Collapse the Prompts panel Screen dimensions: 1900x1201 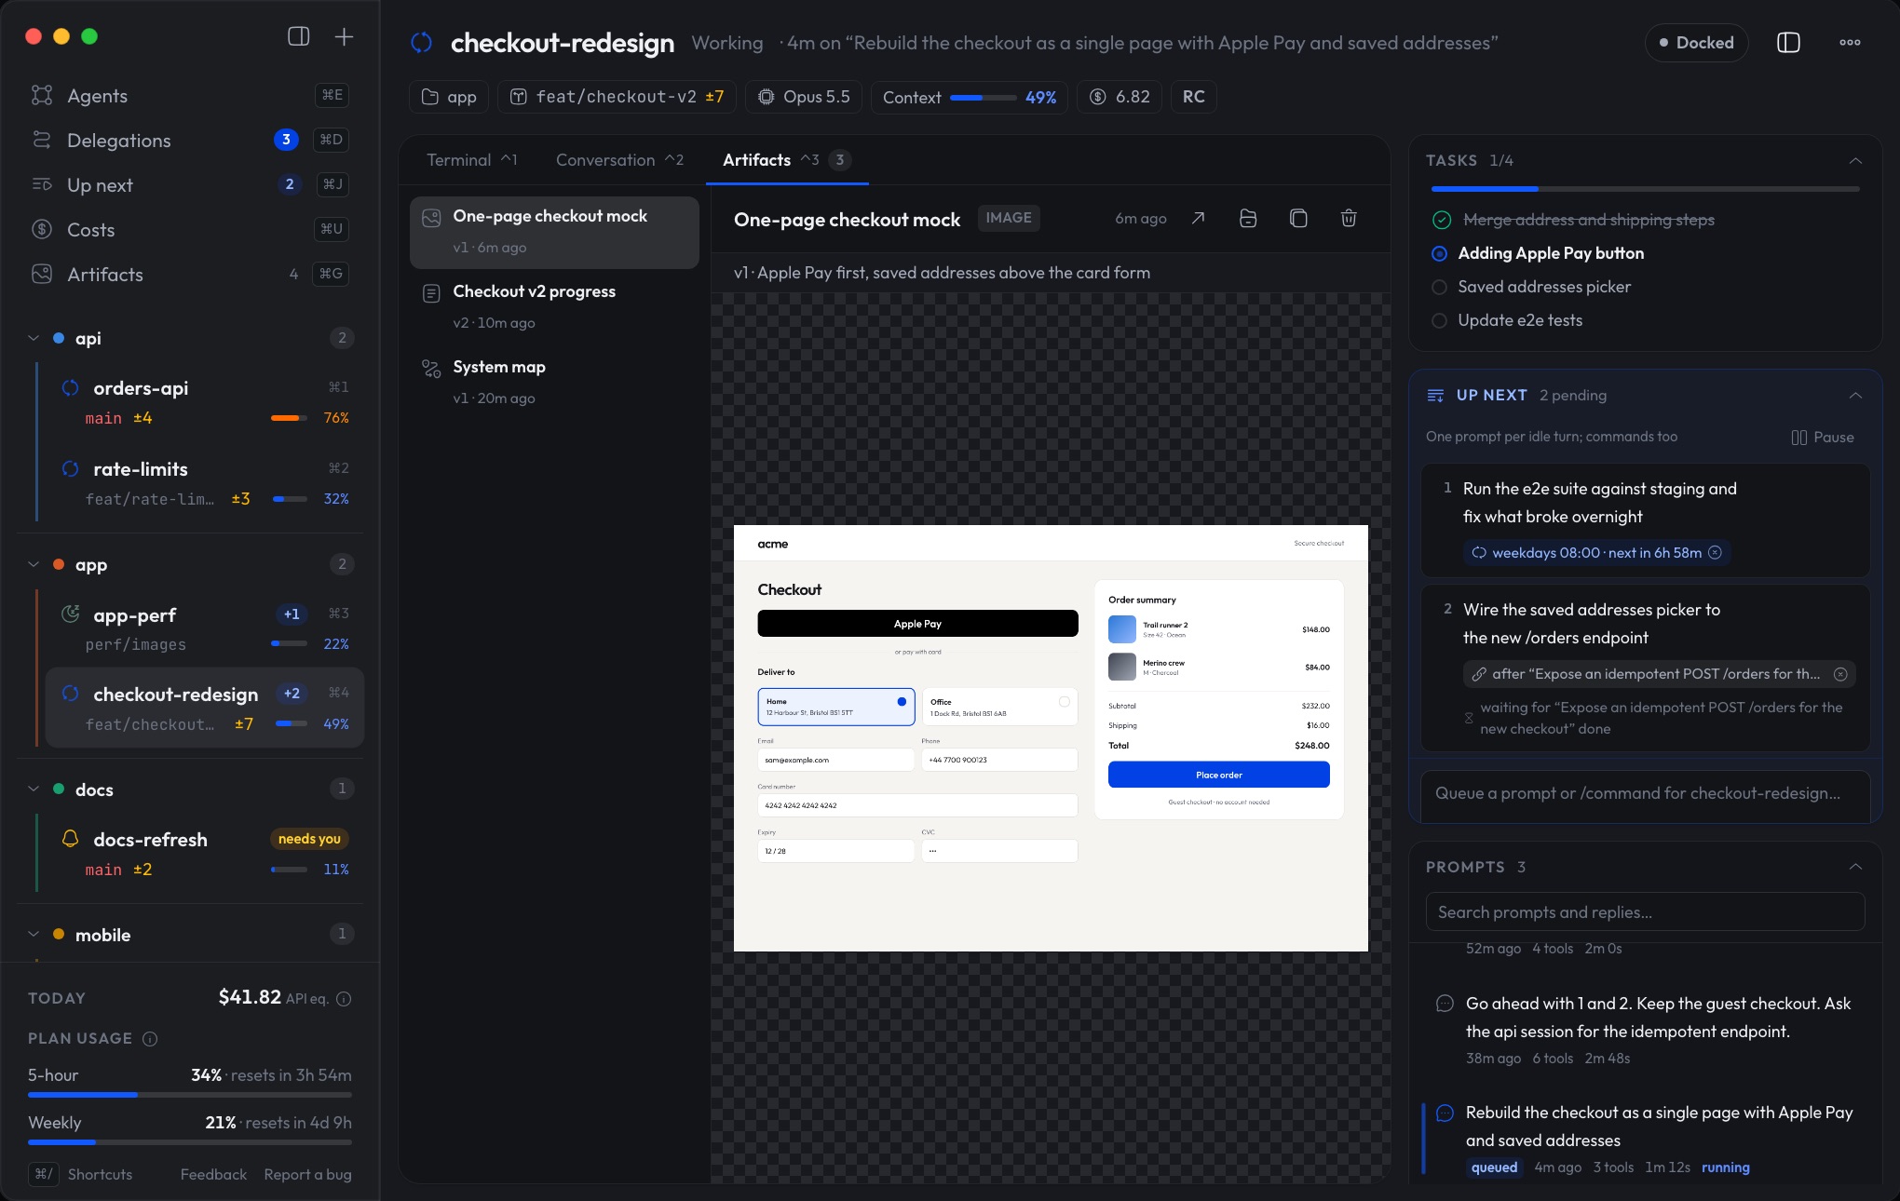1855,867
